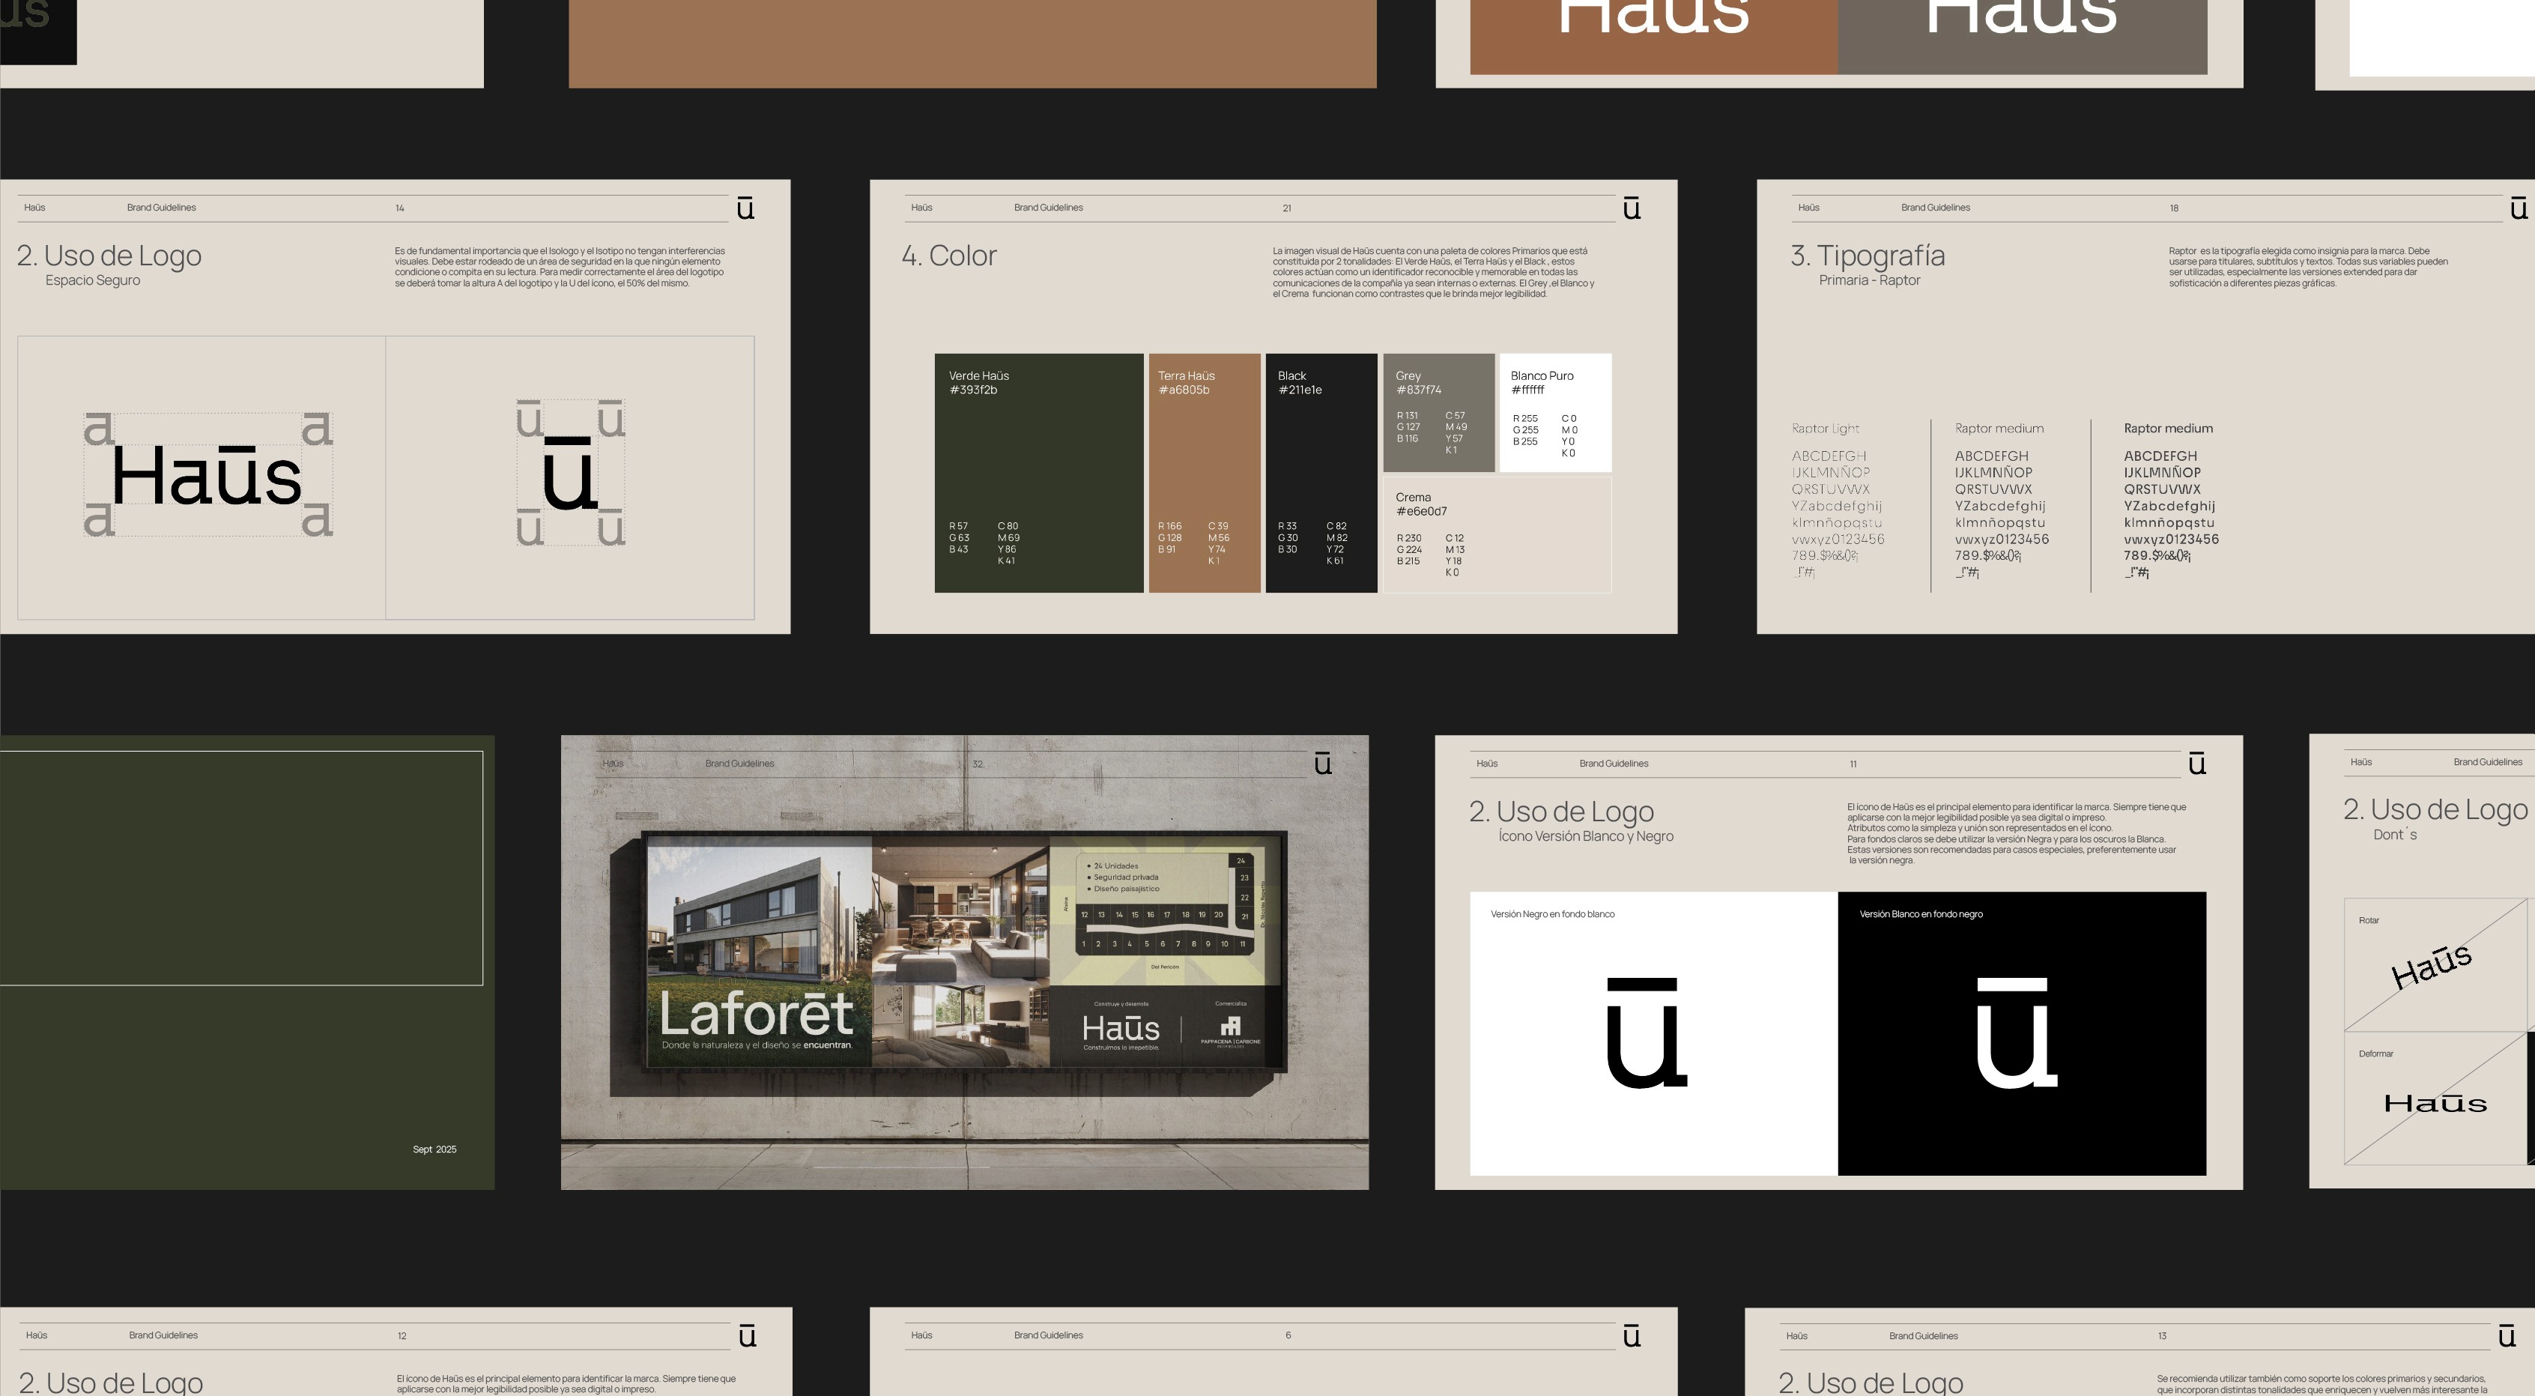
Task: Pick the Terra Haūs #a6805b swatch
Action: pyautogui.click(x=1205, y=473)
